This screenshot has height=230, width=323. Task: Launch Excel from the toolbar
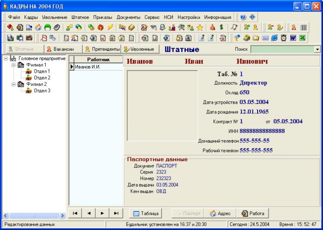tap(302, 38)
